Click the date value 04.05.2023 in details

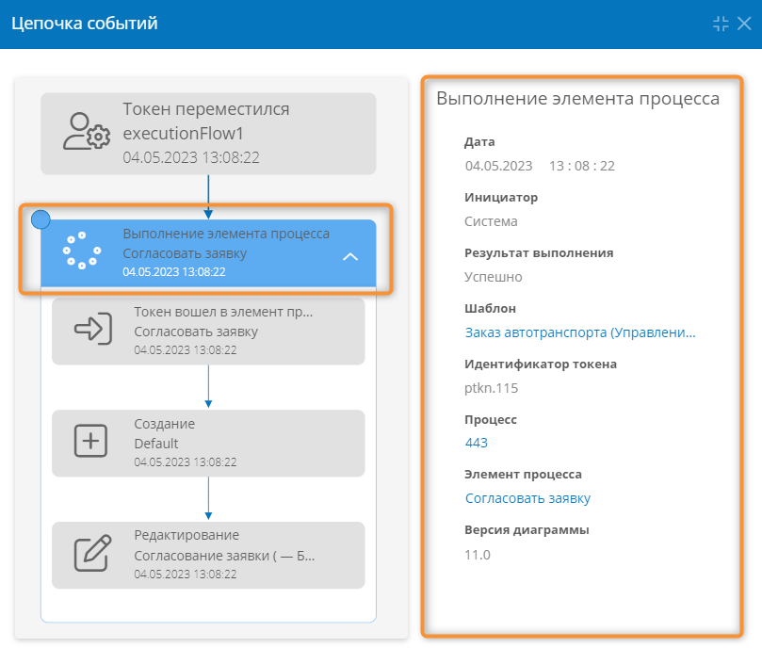pyautogui.click(x=498, y=167)
